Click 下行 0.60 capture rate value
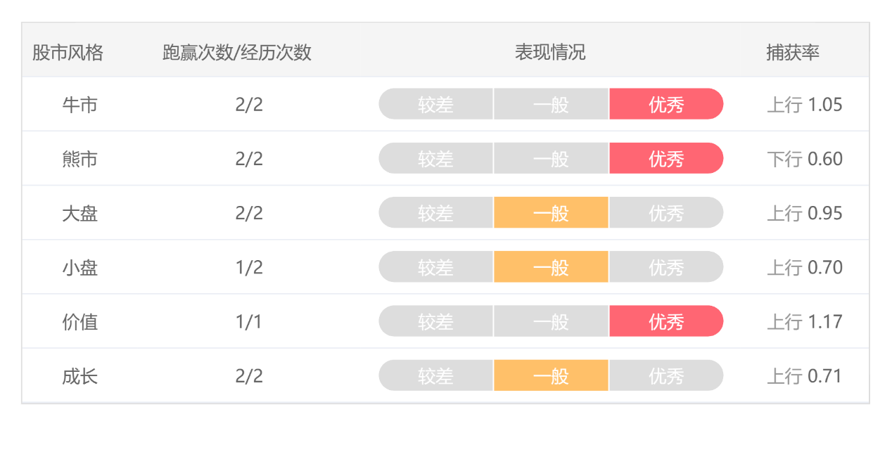 [805, 159]
